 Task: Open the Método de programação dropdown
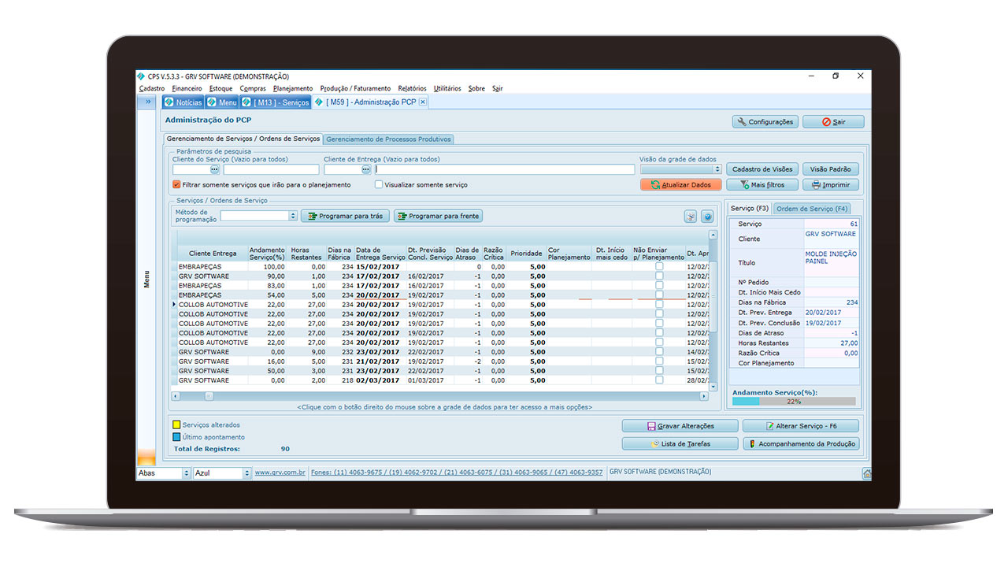pyautogui.click(x=293, y=216)
